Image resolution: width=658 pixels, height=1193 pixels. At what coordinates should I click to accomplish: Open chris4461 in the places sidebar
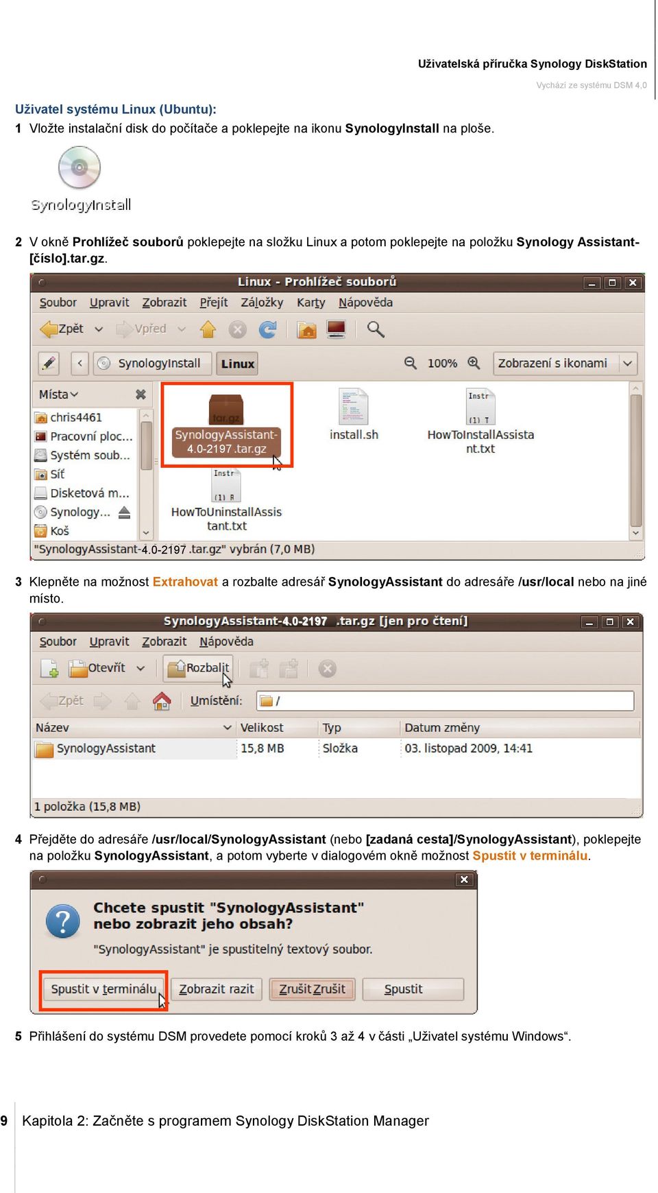click(x=75, y=417)
